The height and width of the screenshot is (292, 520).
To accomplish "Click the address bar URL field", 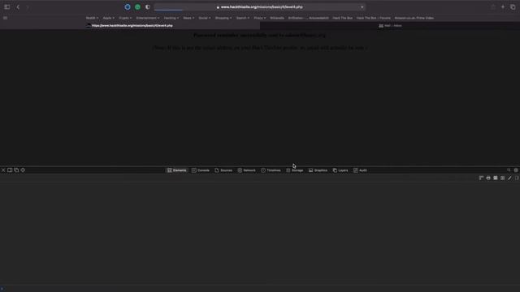I will tap(260, 7).
